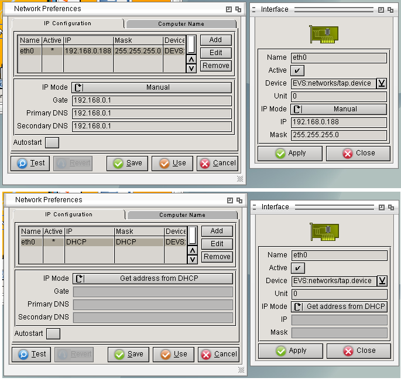Screen dimensions: 401x381
Task: Click the Gate field containing 192.168.0.1
Action: click(x=151, y=100)
